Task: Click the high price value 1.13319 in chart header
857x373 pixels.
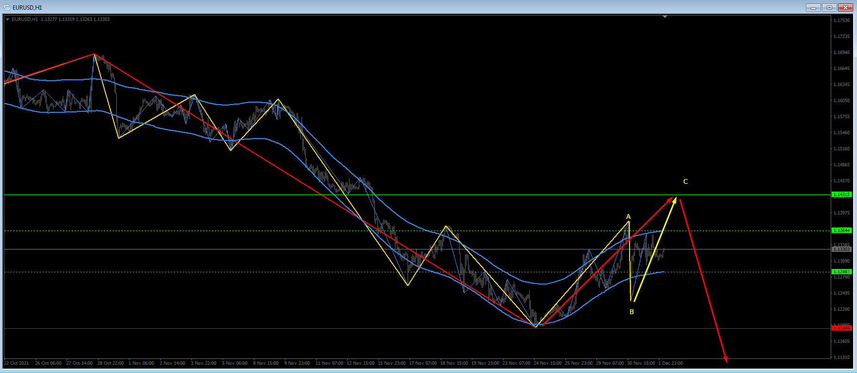Action: [x=66, y=19]
